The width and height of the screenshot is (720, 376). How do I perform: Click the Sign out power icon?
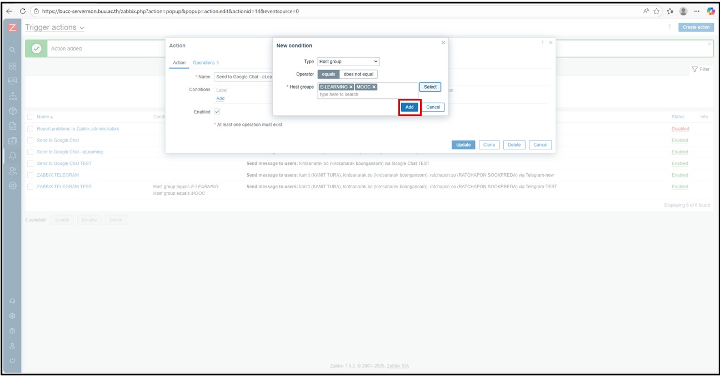[12, 361]
